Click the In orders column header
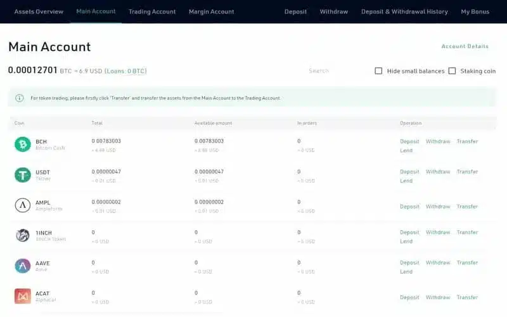This screenshot has width=507, height=317. [x=307, y=123]
